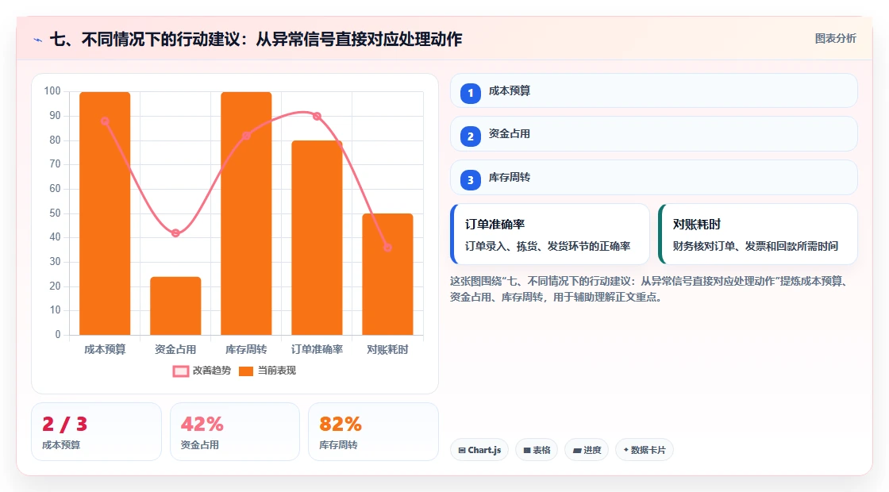
Task: Toggle the 改善趋势 legend swatch
Action: pos(181,371)
